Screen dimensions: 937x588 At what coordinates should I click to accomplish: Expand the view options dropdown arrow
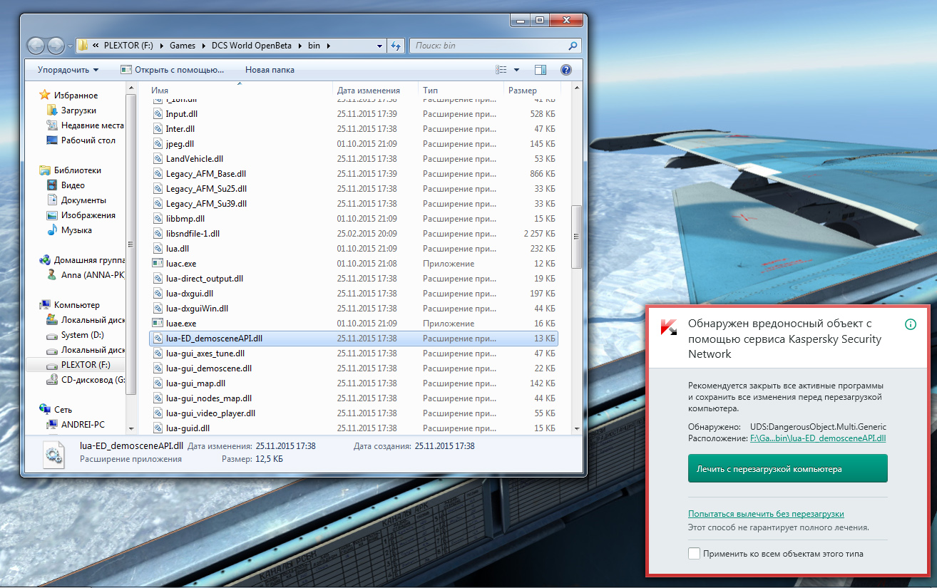point(517,70)
